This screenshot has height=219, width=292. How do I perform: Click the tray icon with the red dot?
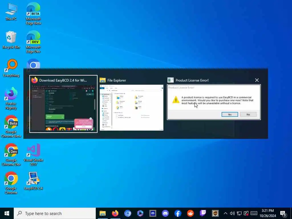point(246,213)
